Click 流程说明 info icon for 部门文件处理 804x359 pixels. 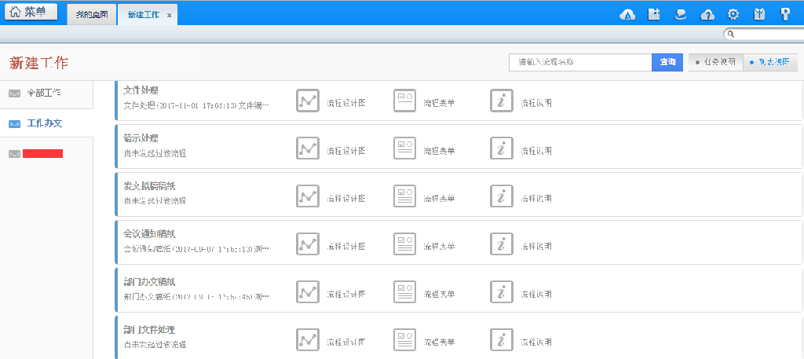click(502, 339)
